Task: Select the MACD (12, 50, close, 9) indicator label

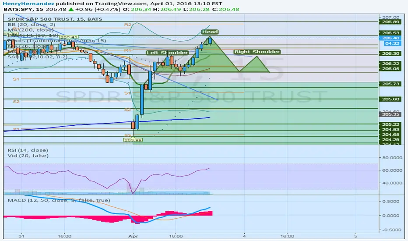Action: click(x=59, y=200)
